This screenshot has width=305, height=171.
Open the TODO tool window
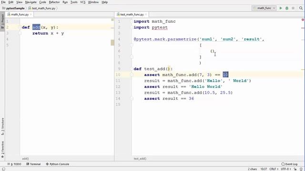point(14,164)
